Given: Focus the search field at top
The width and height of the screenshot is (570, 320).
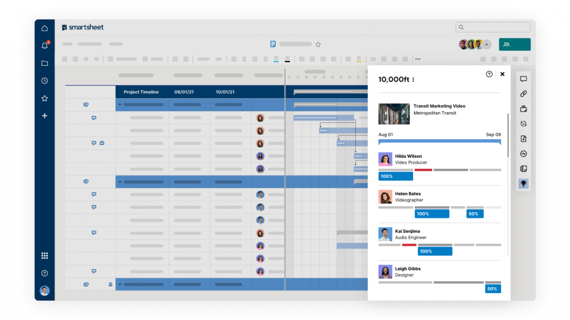Looking at the screenshot, I should click(x=493, y=27).
